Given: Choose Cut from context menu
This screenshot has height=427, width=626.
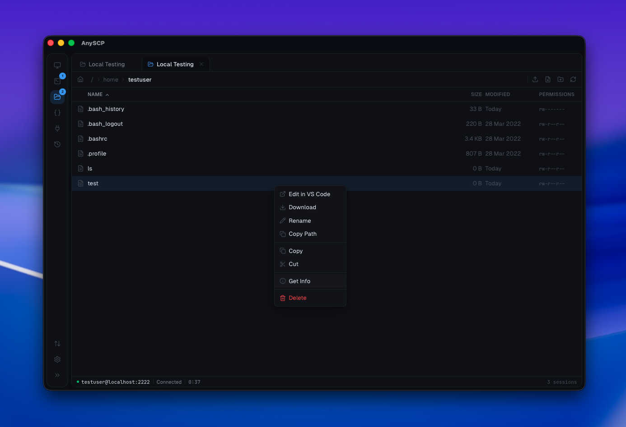Looking at the screenshot, I should (x=310, y=264).
